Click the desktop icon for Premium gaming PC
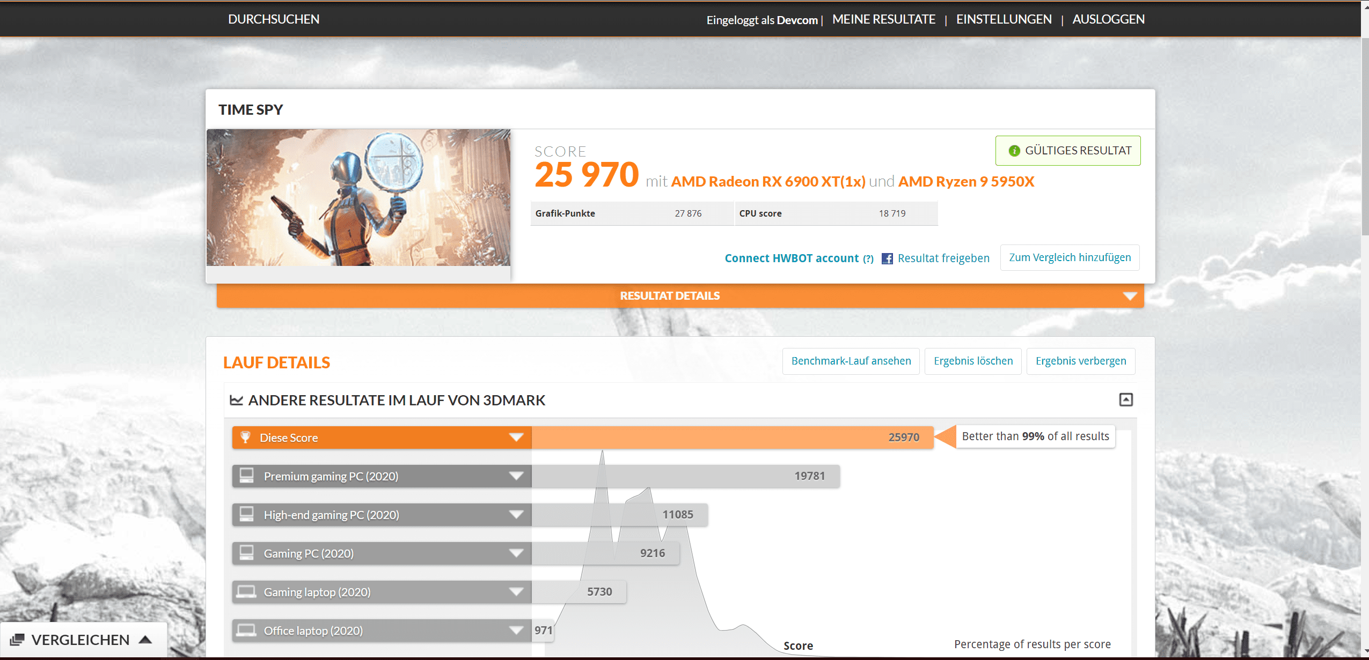1369x660 pixels. coord(246,476)
